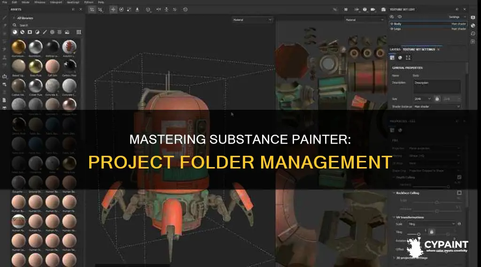Screen dimensions: 481x267
Task: Switch to the Texture Set Settings tab
Action: click(x=419, y=49)
